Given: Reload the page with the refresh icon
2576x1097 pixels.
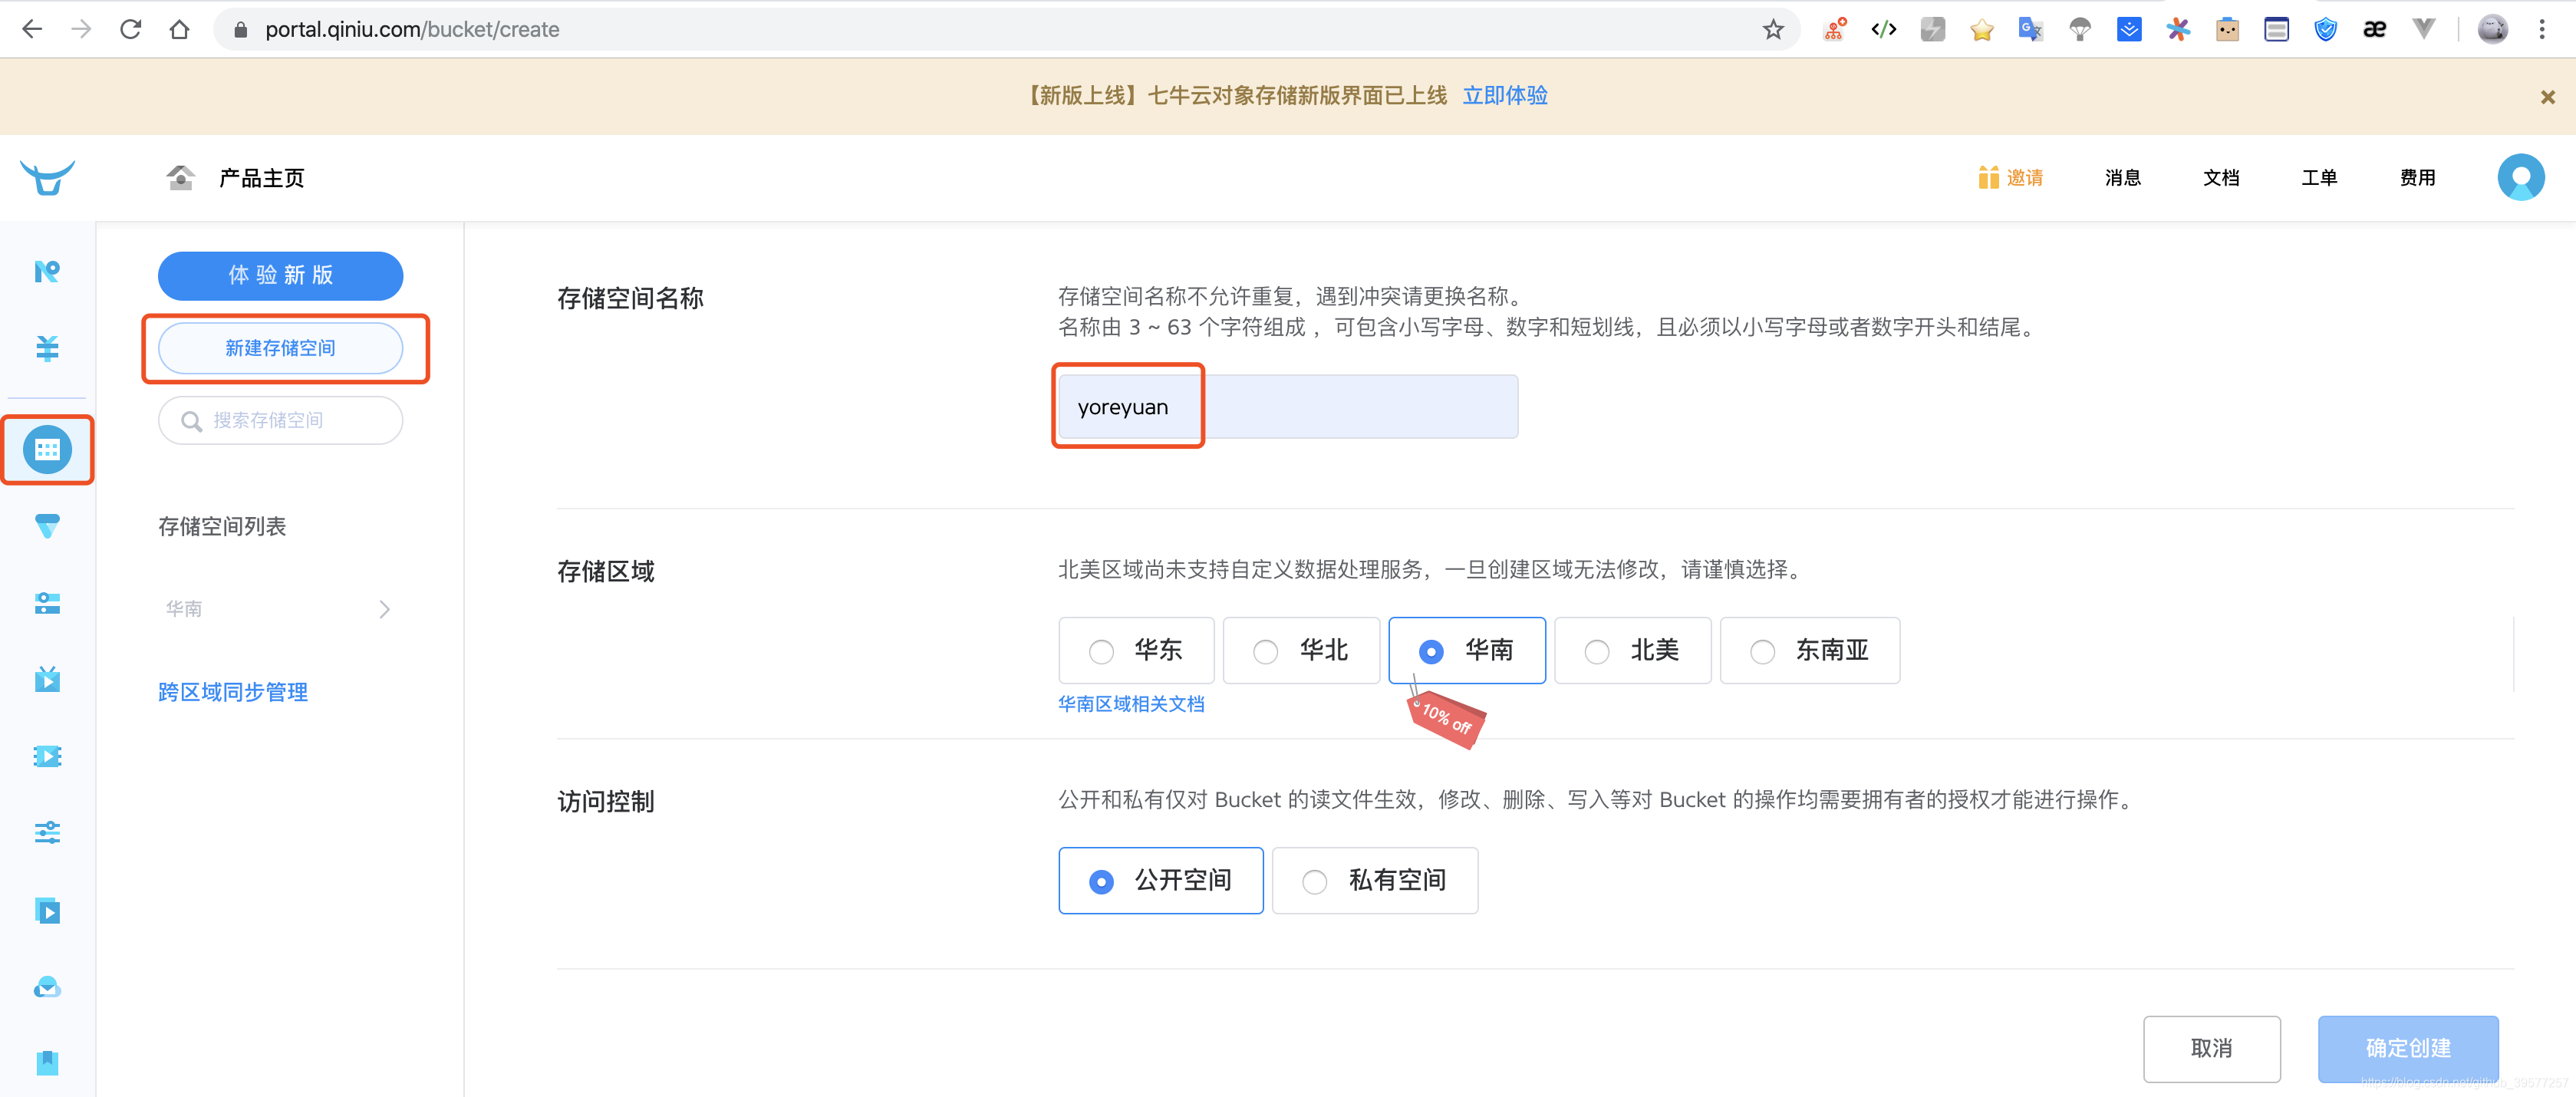Looking at the screenshot, I should pos(130,29).
